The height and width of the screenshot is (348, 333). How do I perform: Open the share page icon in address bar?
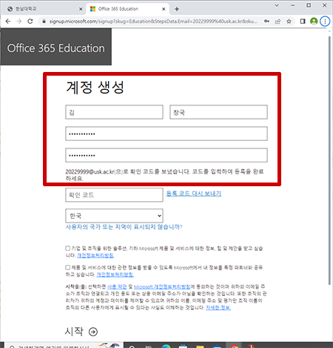click(277, 22)
